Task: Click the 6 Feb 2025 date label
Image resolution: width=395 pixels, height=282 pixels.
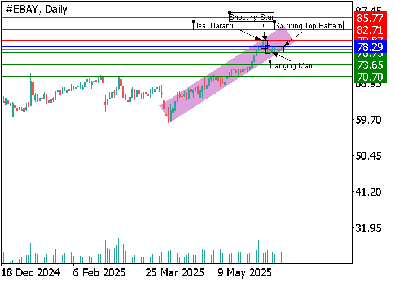Action: (x=99, y=272)
